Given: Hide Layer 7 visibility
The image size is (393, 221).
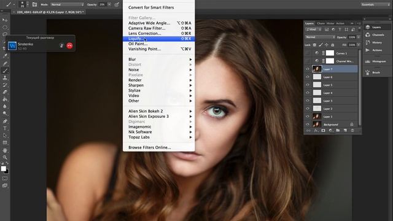Looking at the screenshot, I should coord(308,69).
